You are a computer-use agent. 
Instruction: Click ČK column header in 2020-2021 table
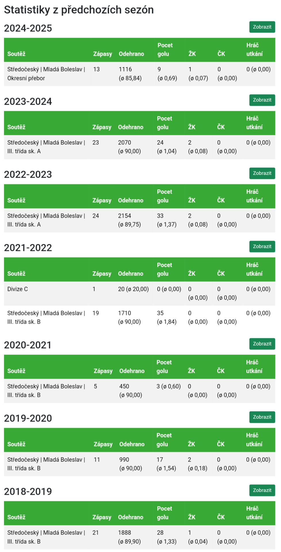point(221,371)
